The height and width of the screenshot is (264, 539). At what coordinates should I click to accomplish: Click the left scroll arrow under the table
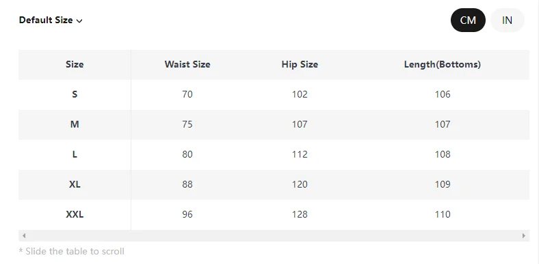click(x=24, y=235)
